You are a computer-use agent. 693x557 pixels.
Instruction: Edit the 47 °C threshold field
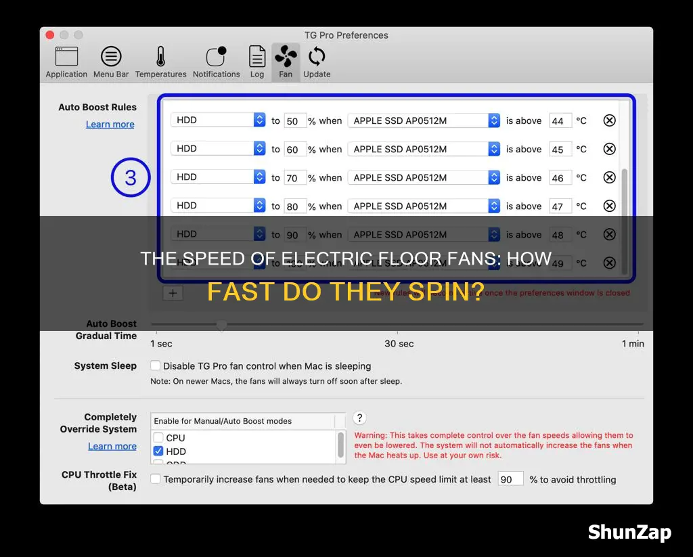click(x=560, y=206)
